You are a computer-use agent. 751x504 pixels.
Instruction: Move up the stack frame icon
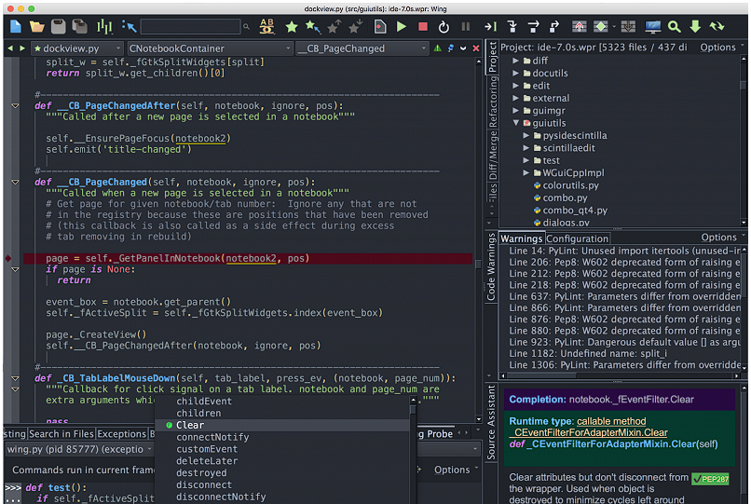pos(579,27)
